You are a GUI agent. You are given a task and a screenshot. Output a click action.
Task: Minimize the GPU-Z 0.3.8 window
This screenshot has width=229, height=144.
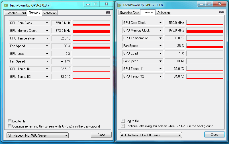pos(201,4)
